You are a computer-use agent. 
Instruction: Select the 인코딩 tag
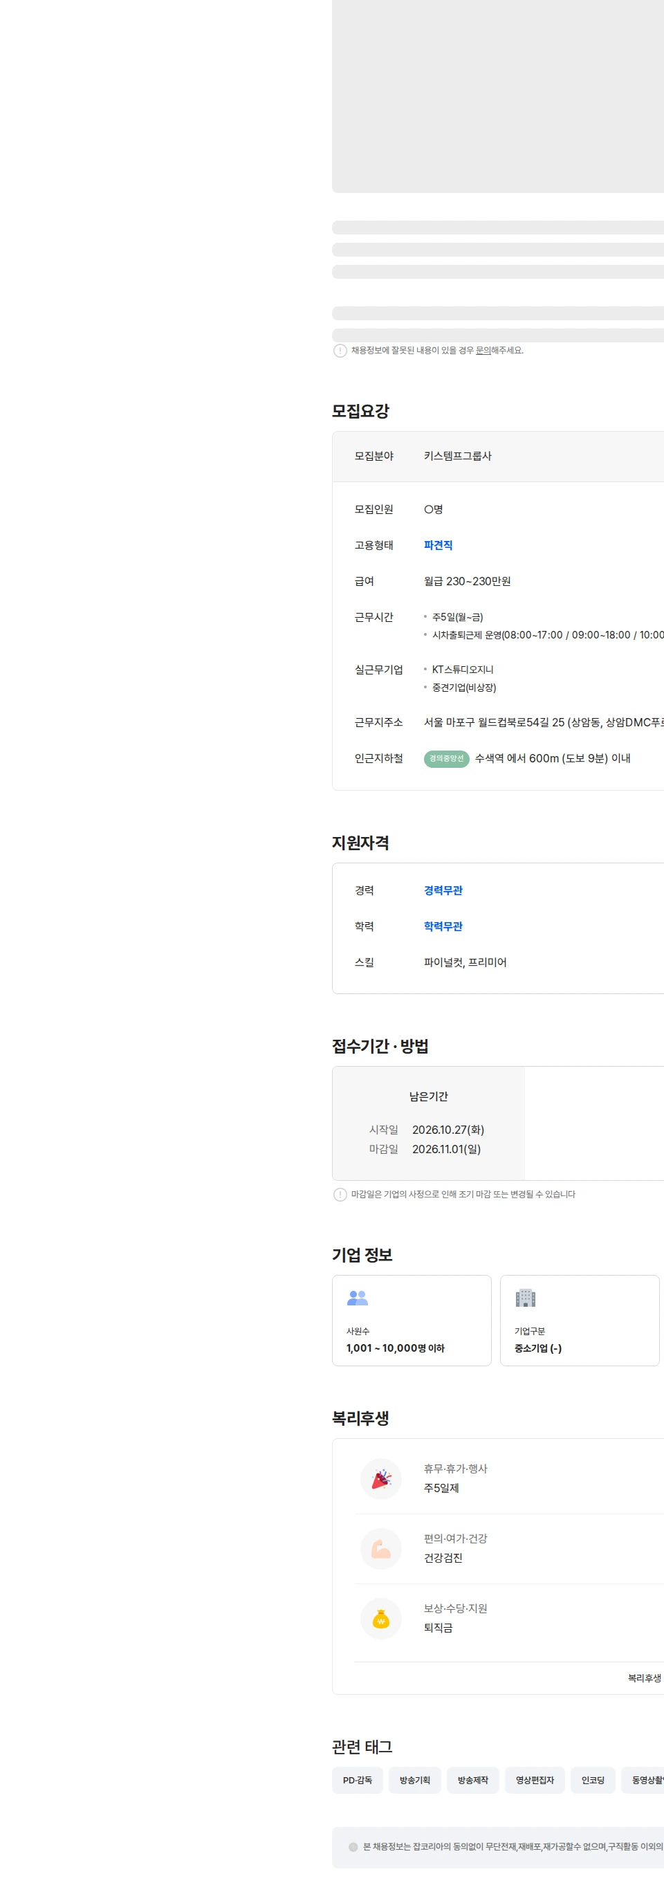pos(593,1780)
